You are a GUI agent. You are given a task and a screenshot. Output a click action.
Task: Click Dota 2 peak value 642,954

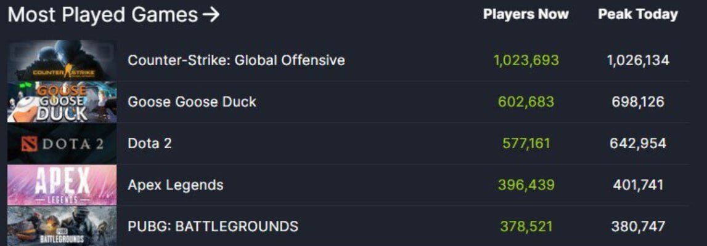pyautogui.click(x=638, y=143)
